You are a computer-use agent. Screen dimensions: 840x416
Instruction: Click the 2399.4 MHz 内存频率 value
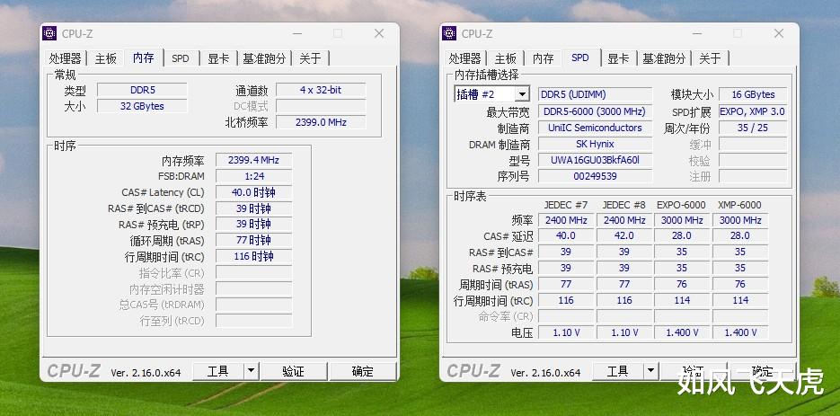click(254, 160)
